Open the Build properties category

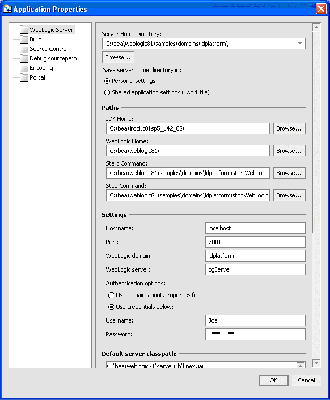(36, 39)
